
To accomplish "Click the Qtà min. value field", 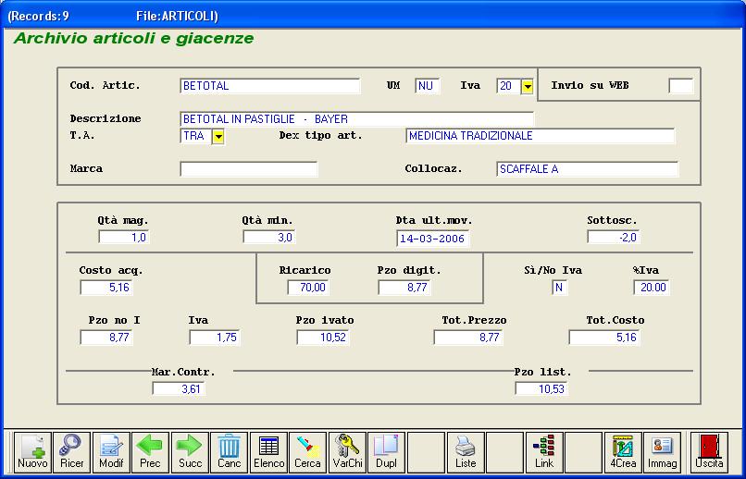I will tap(268, 237).
